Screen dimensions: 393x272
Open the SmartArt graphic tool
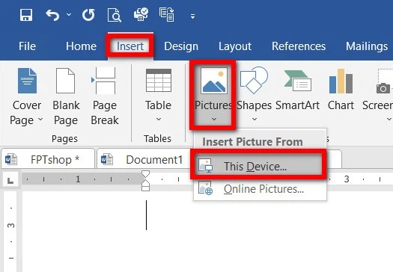coord(297,90)
